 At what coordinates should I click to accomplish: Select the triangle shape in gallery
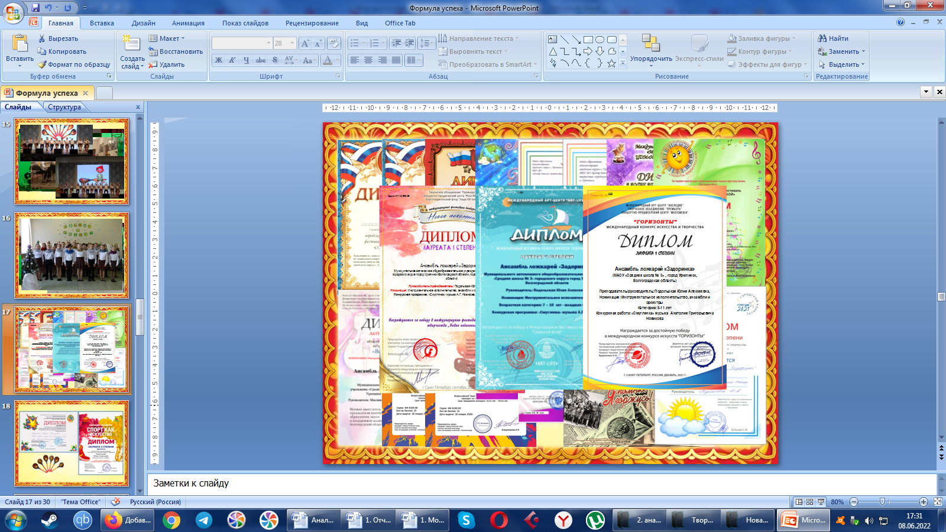pyautogui.click(x=553, y=51)
